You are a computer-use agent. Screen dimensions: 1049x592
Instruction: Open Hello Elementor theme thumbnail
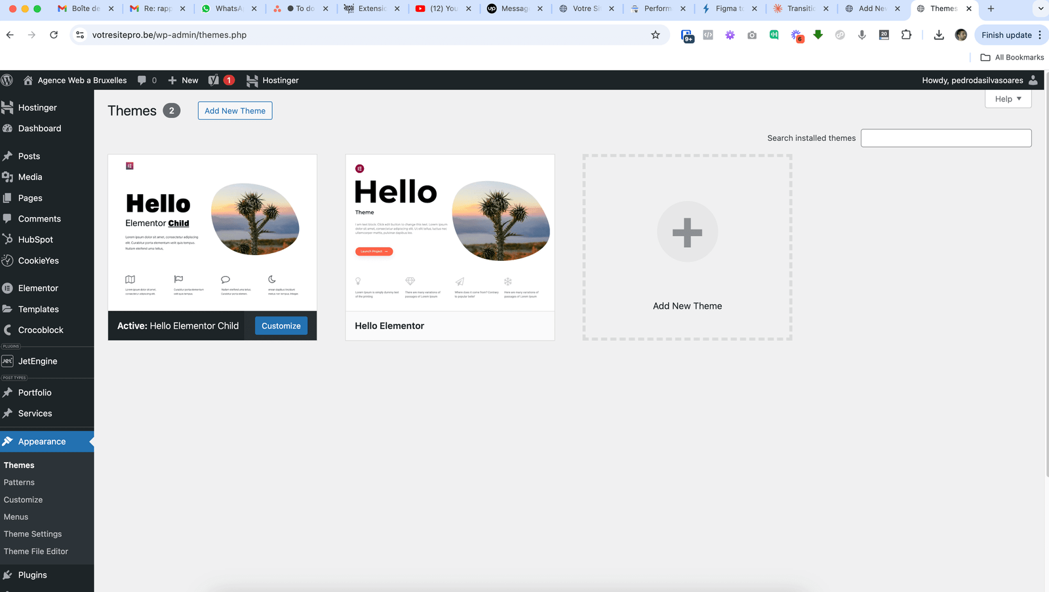[x=450, y=233]
